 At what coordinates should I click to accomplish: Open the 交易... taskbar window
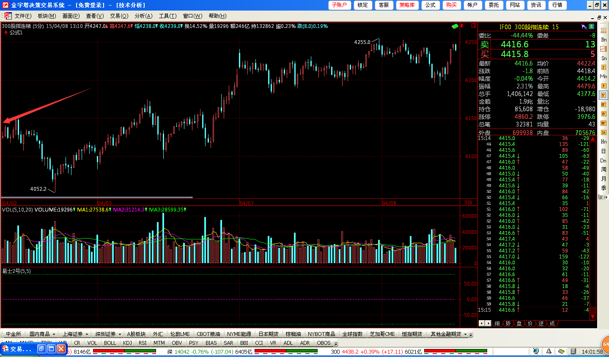pyautogui.click(x=34, y=349)
